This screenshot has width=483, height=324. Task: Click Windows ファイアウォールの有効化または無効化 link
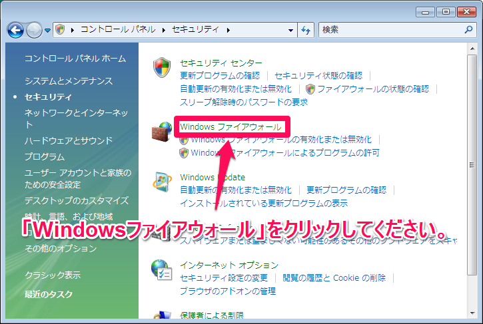point(282,140)
